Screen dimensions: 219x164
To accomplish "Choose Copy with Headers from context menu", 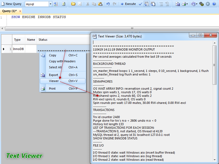I will coord(63,61).
